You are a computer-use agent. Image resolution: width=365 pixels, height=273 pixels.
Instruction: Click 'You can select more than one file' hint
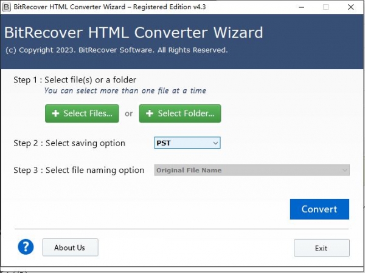(125, 90)
